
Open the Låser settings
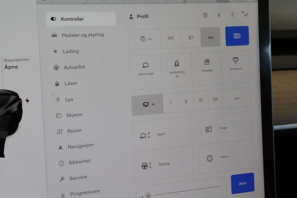coord(66,83)
